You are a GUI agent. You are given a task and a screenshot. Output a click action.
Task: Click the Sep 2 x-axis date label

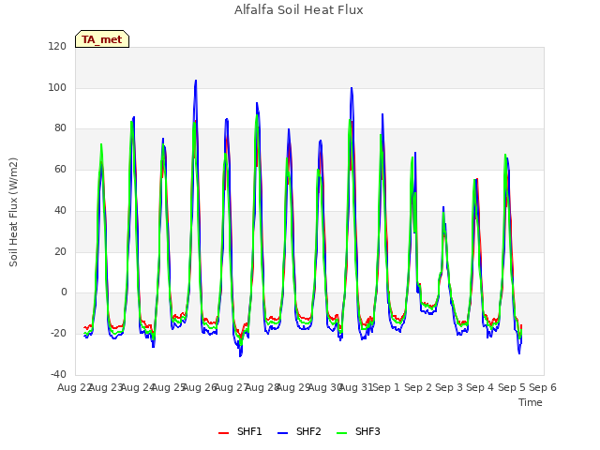point(418,387)
